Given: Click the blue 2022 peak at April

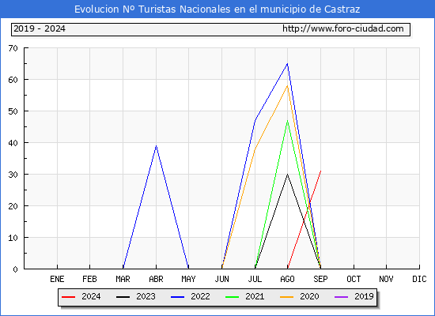Looking at the screenshot, I should (x=156, y=146).
